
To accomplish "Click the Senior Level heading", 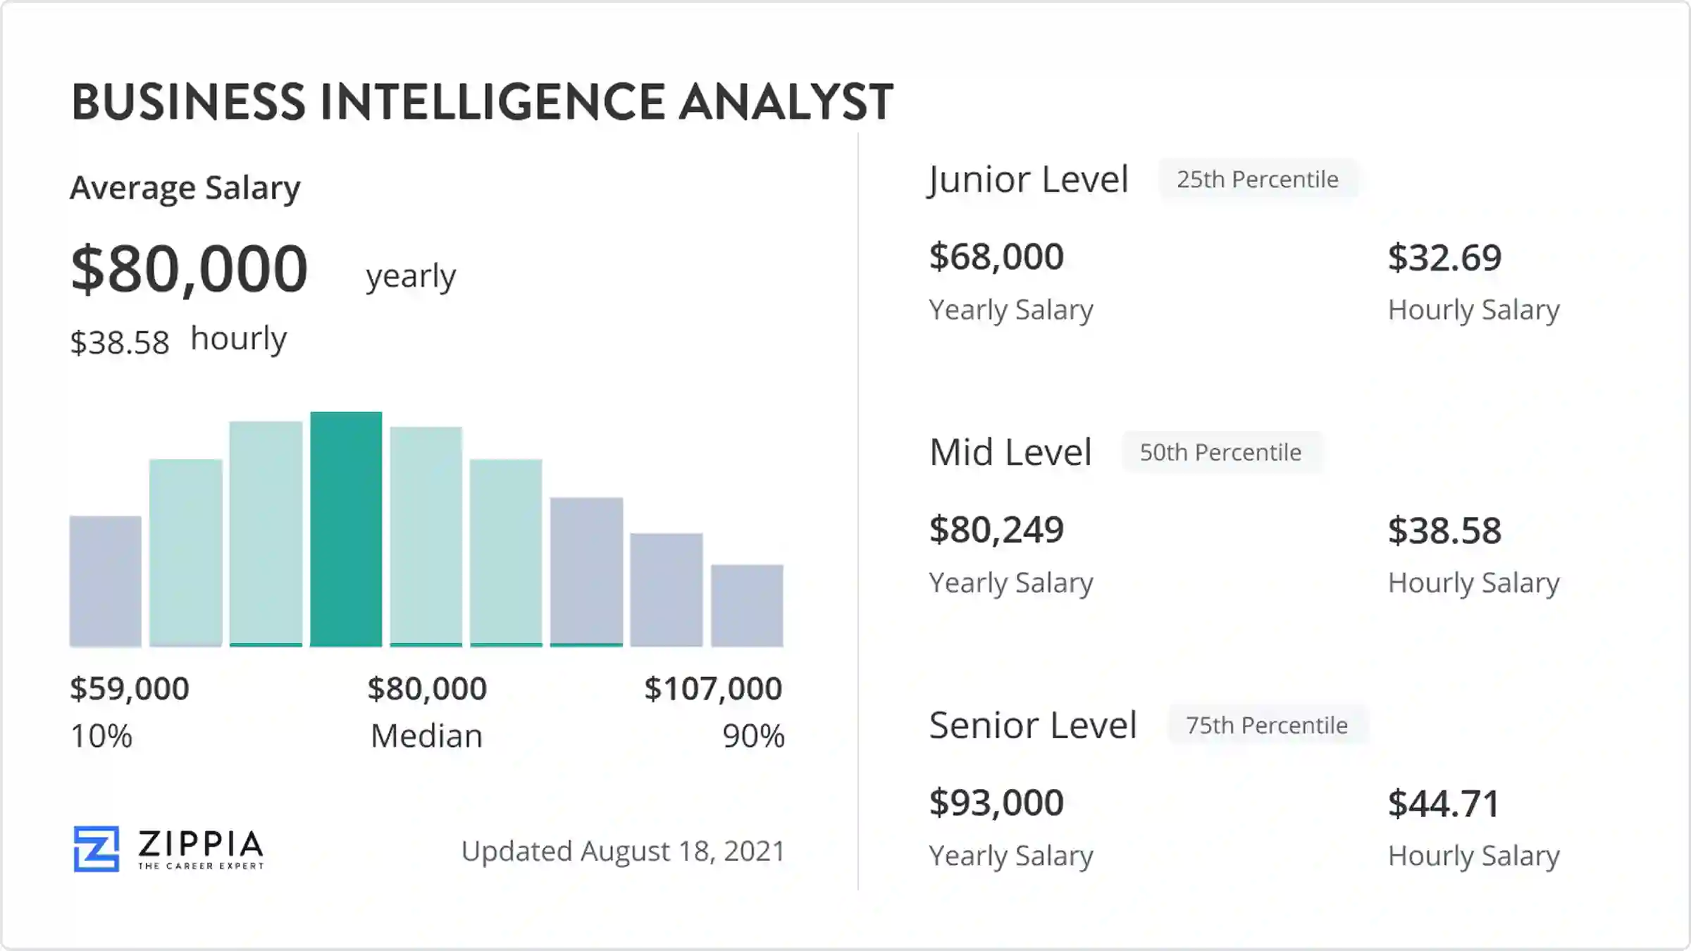I will (1033, 725).
